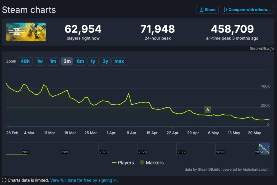Click the 8 Apr axis label
This screenshot has width=277, height=185.
[x=132, y=133]
